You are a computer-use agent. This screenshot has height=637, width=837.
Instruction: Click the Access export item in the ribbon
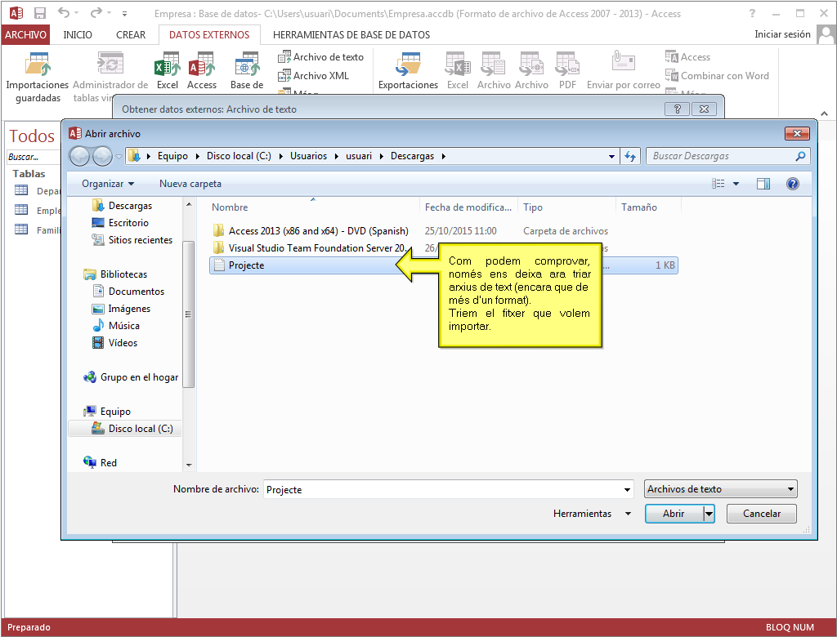[x=687, y=57]
